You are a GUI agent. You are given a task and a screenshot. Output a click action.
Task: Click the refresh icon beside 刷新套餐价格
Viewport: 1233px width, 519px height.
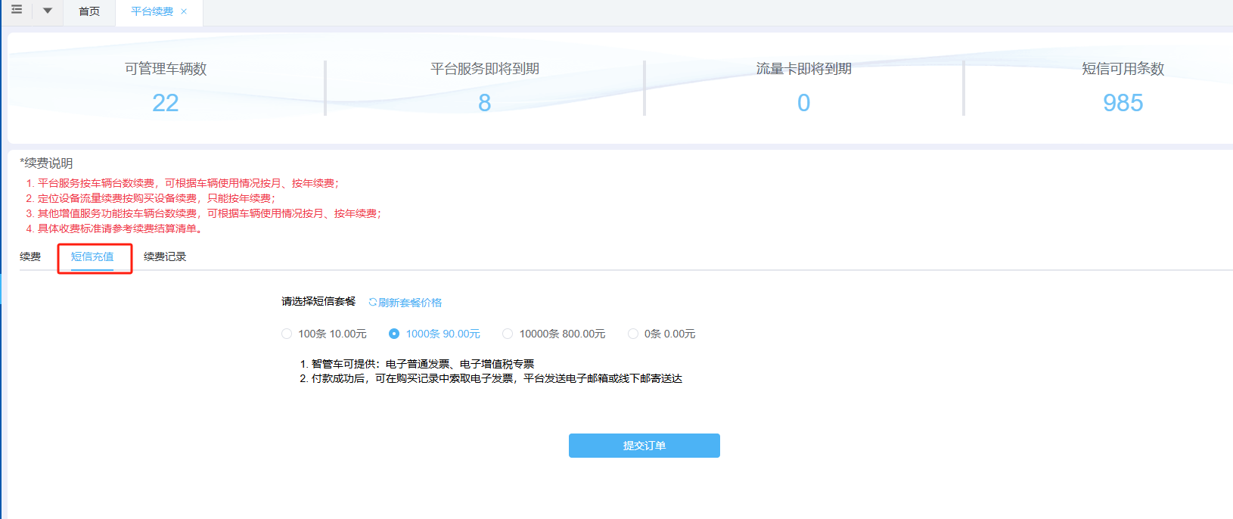tap(372, 303)
